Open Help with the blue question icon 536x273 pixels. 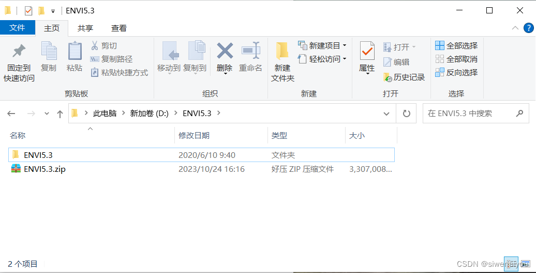coord(528,28)
